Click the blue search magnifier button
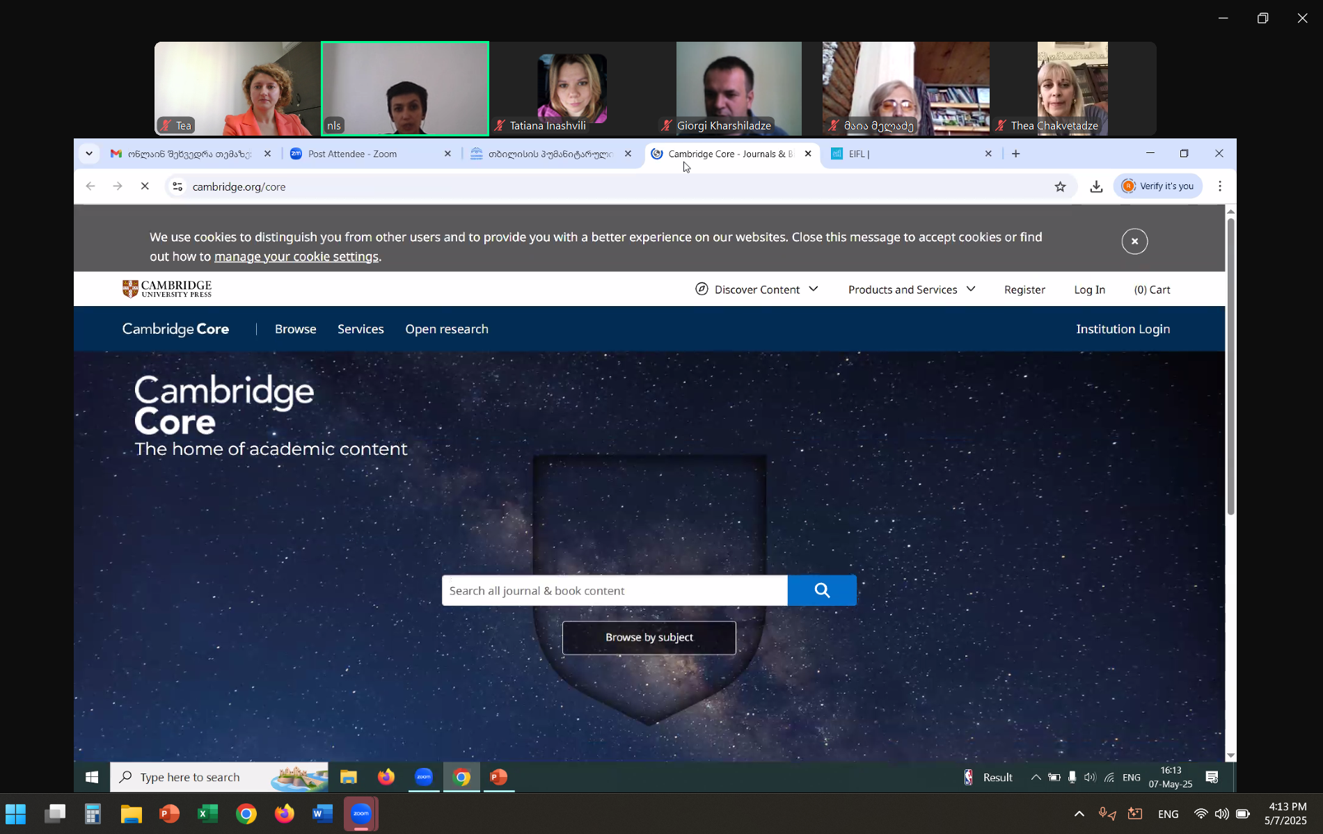1323x834 pixels. point(822,591)
